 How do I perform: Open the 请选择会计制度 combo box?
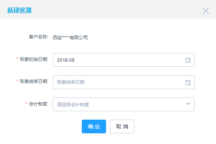124,104
